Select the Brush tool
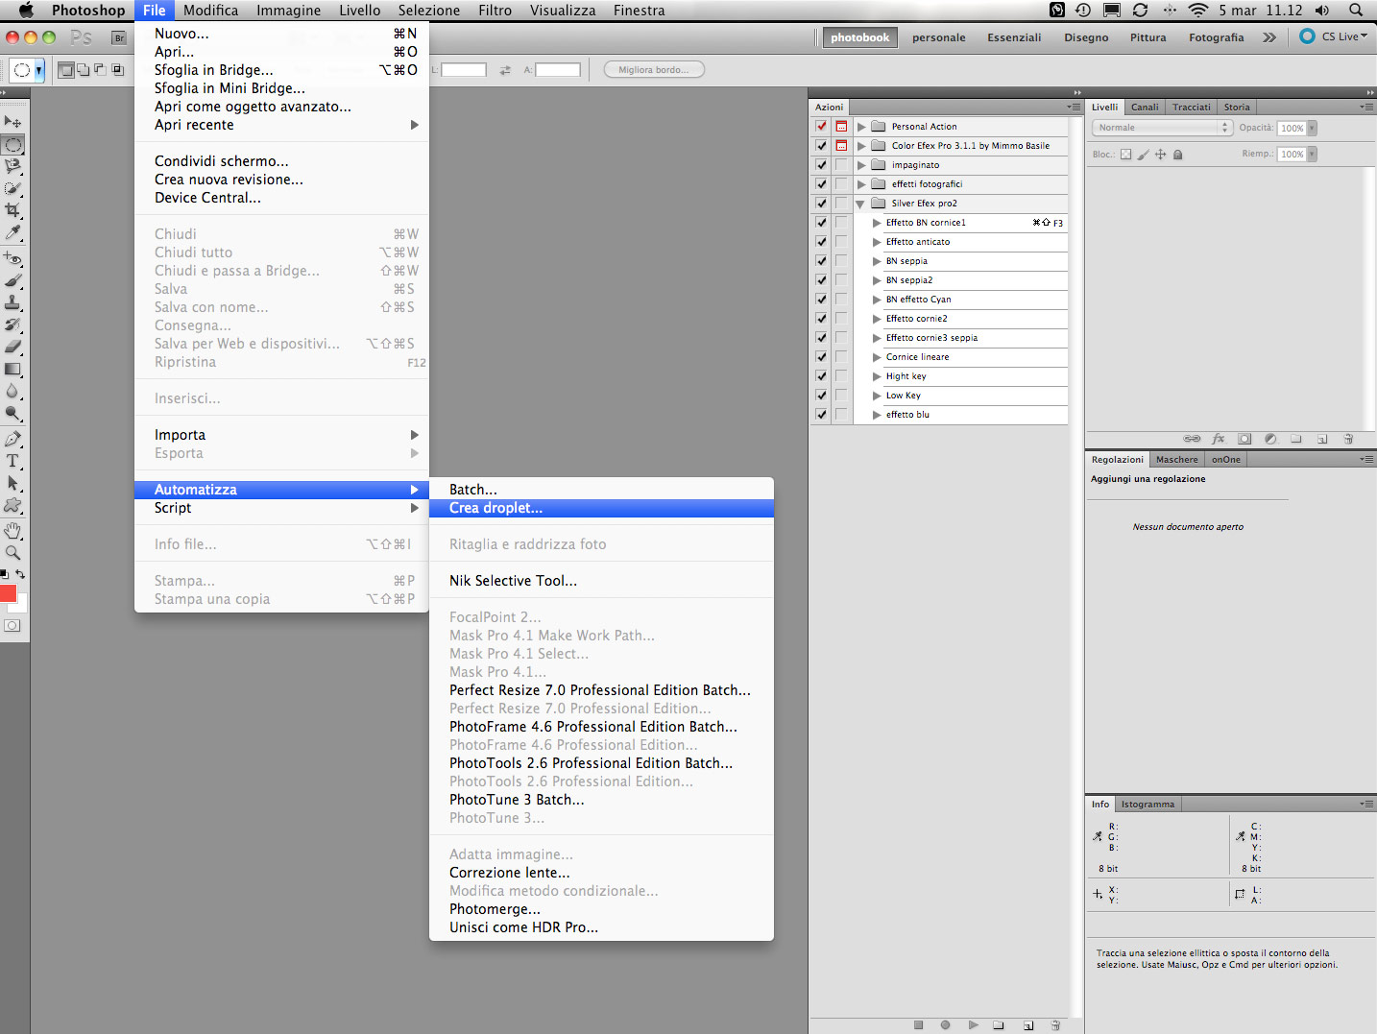The width and height of the screenshot is (1377, 1034). click(12, 280)
